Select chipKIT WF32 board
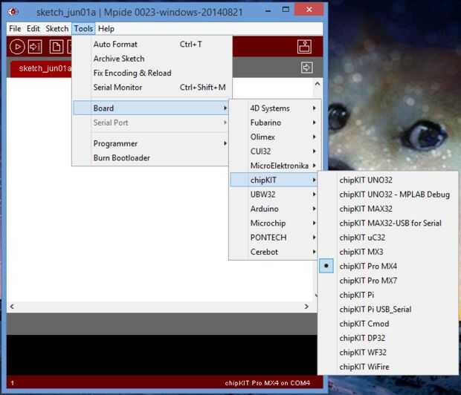This screenshot has height=395, width=461. tap(388, 353)
